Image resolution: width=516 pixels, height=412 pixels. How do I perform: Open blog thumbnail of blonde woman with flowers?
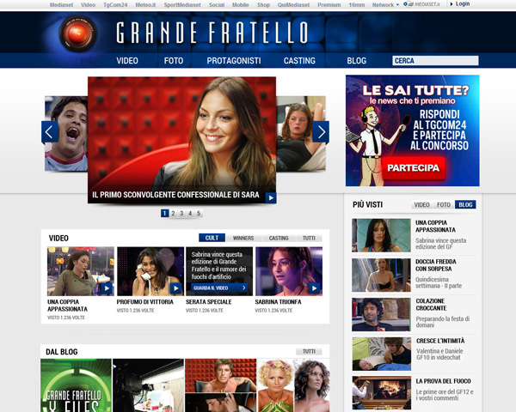tap(275, 385)
